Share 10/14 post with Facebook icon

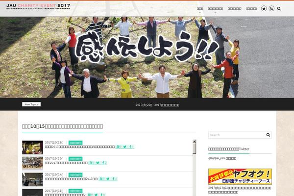114,179
